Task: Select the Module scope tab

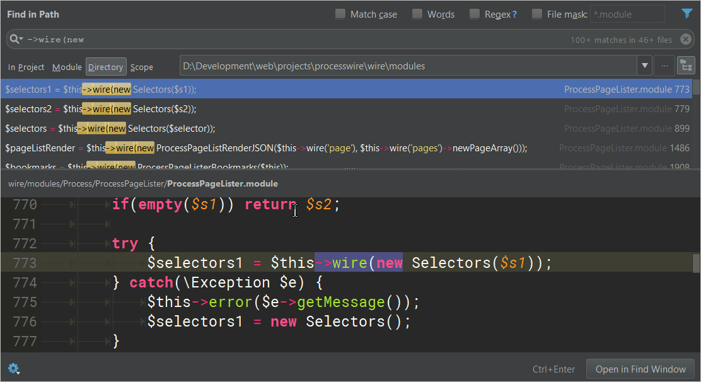Action: (67, 67)
